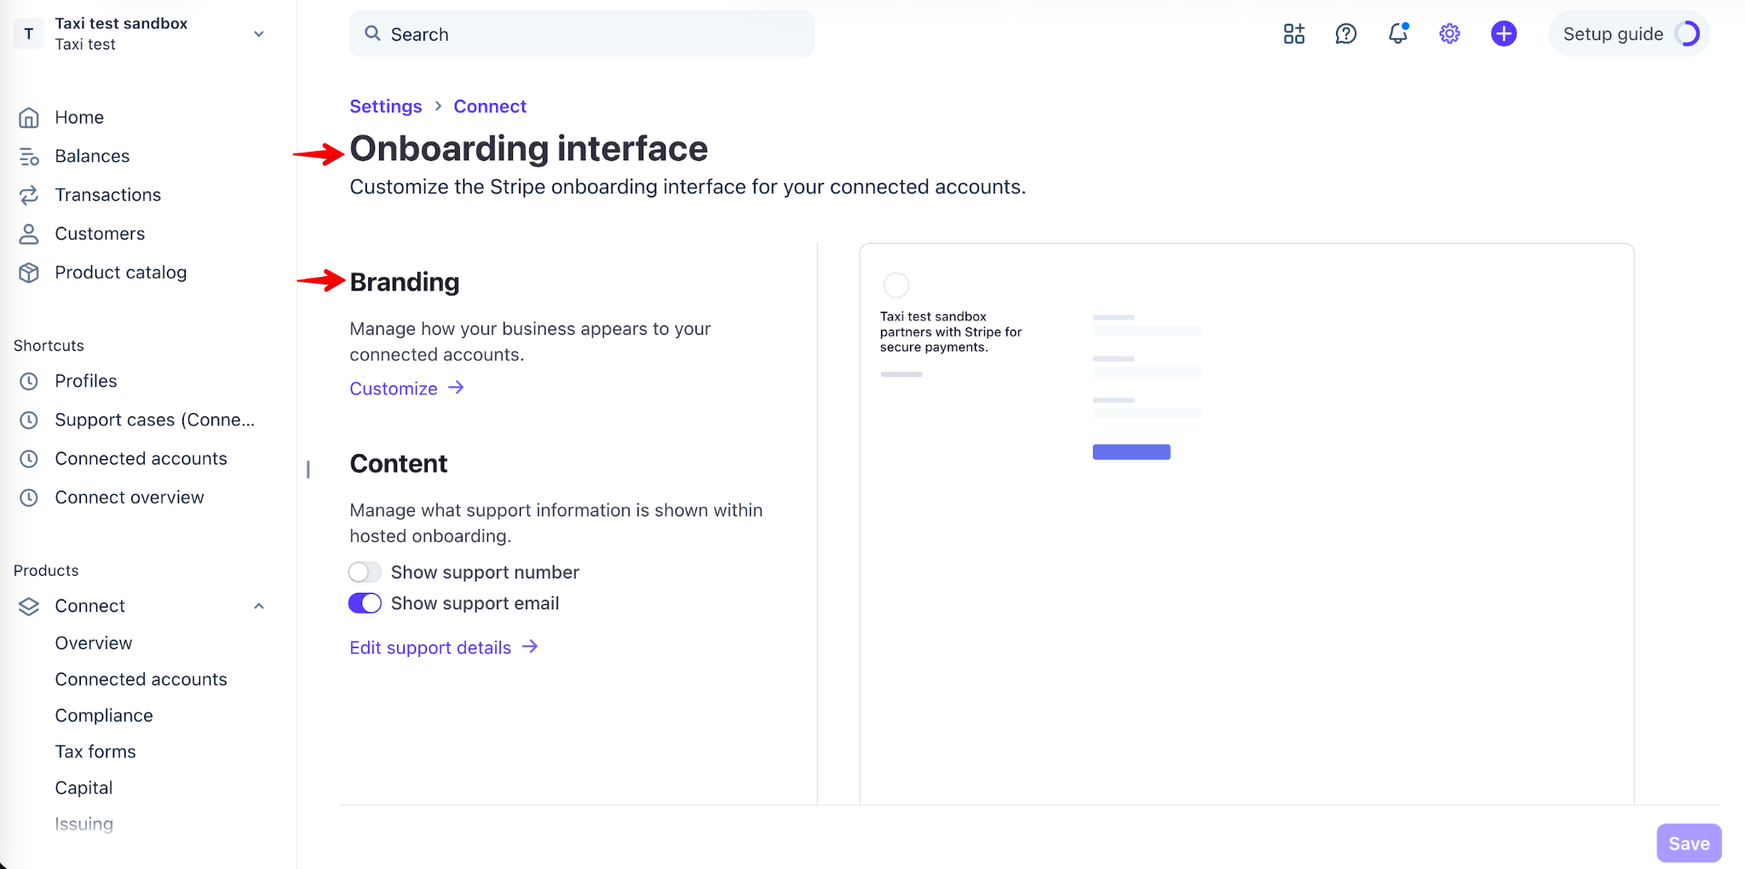This screenshot has width=1745, height=869.
Task: Open Connected accounts under Connect product
Action: coord(141,679)
